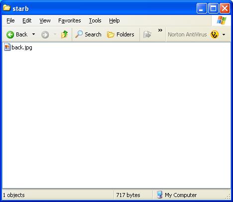Click the starb folder icon in title bar
Viewport: 233px width, 202px height.
pyautogui.click(x=7, y=7)
